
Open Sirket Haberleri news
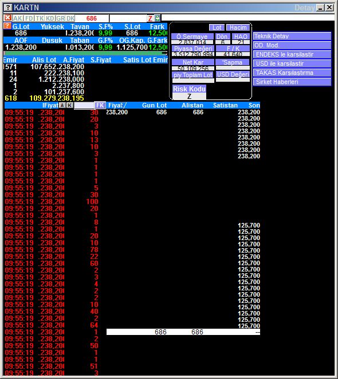click(x=292, y=82)
